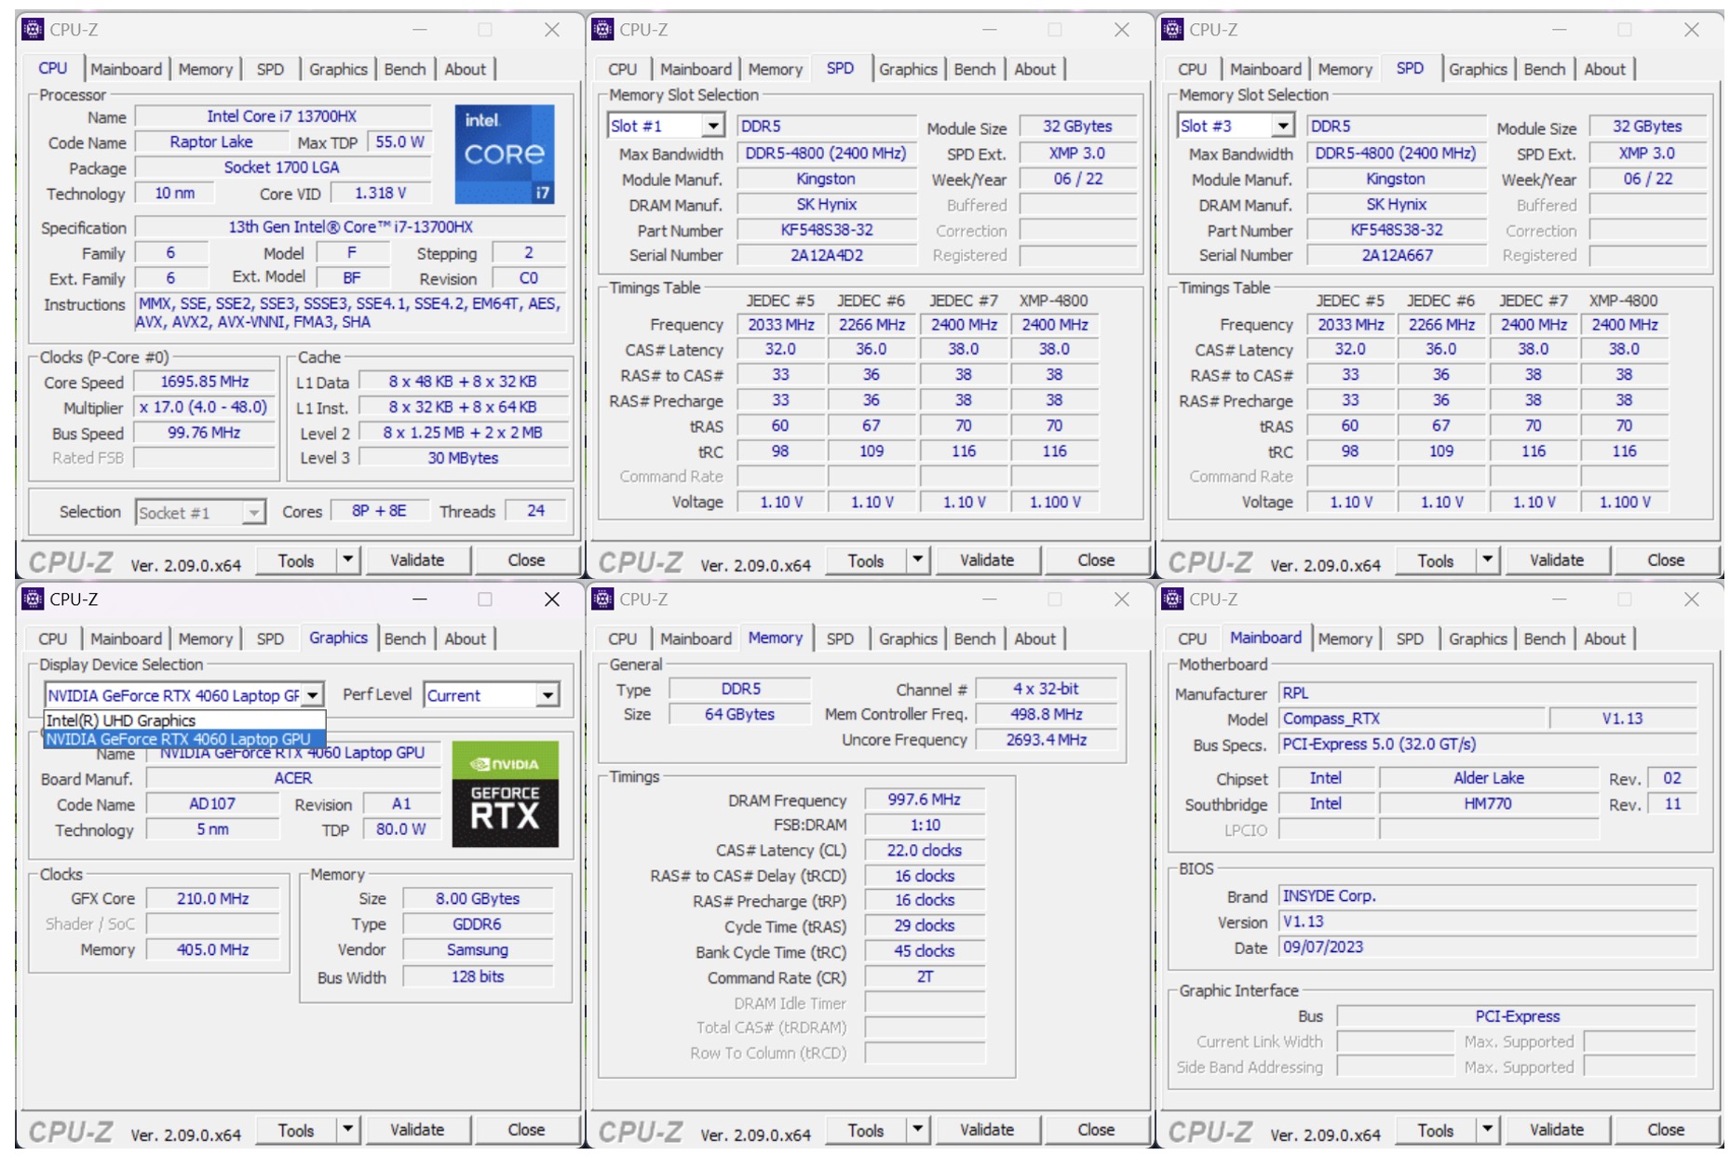This screenshot has width=1730, height=1156.
Task: Click the GFX Core clock 210.0 MHz value
Action: (x=213, y=898)
